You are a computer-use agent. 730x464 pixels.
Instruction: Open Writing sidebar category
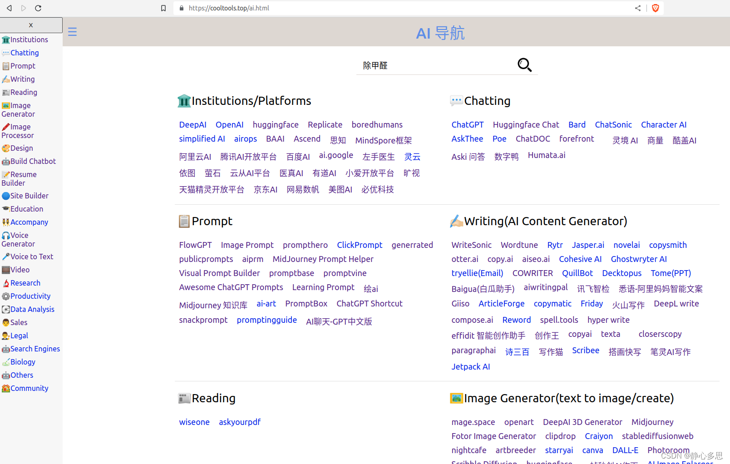19,79
